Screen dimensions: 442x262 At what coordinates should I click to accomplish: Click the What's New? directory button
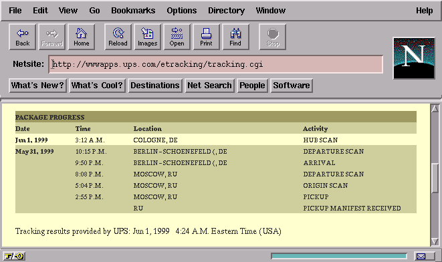37,86
